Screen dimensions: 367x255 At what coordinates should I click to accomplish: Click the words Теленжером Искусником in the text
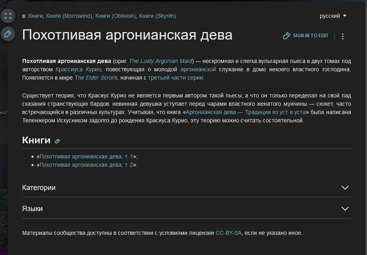pos(55,120)
